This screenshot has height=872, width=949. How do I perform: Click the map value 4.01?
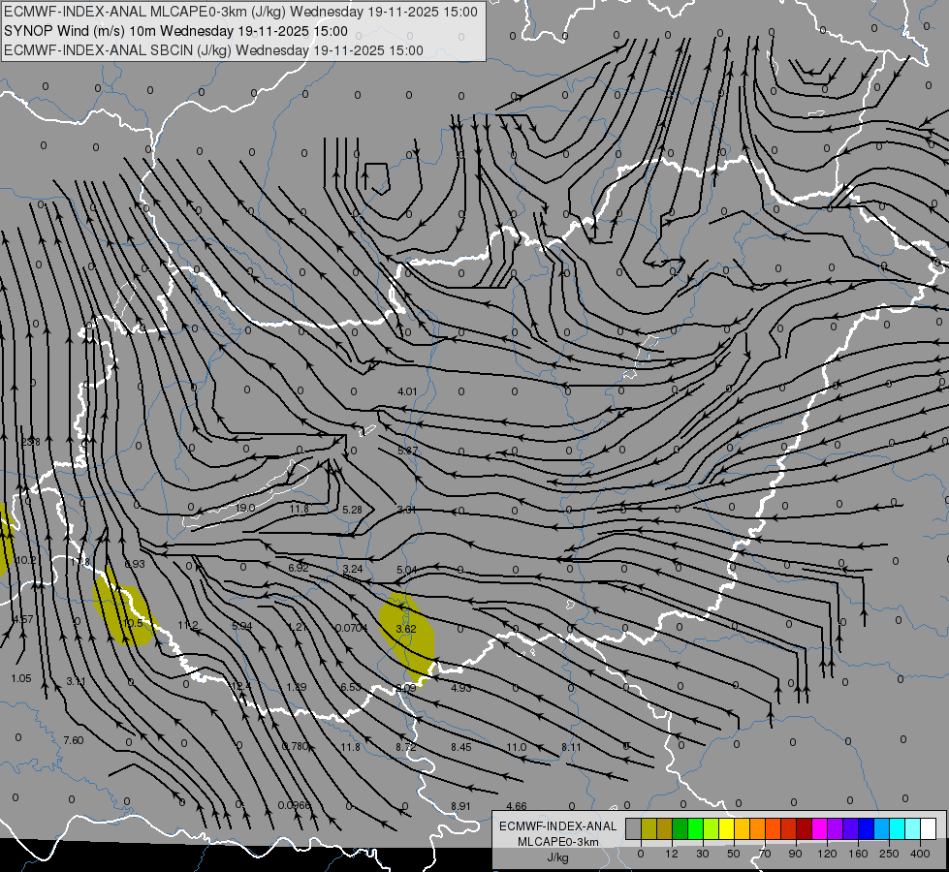click(x=407, y=391)
